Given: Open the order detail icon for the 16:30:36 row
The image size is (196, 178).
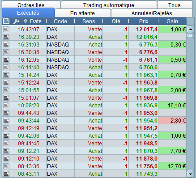Looking at the screenshot, I should 6,52.
